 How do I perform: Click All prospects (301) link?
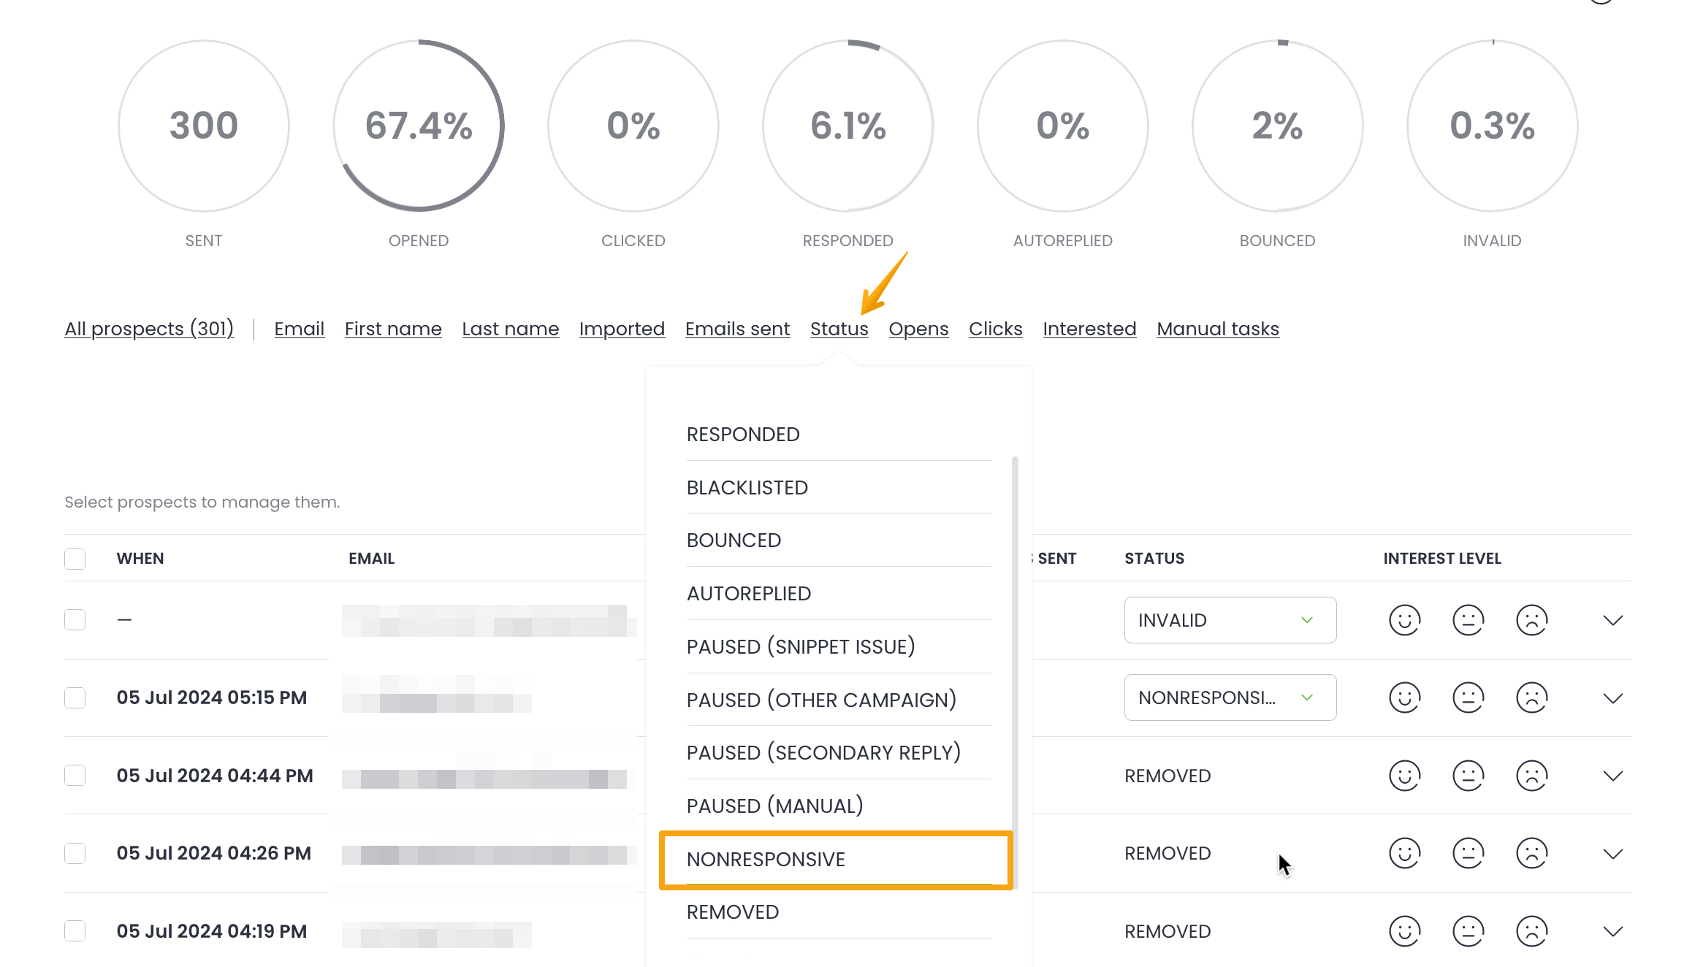click(149, 329)
